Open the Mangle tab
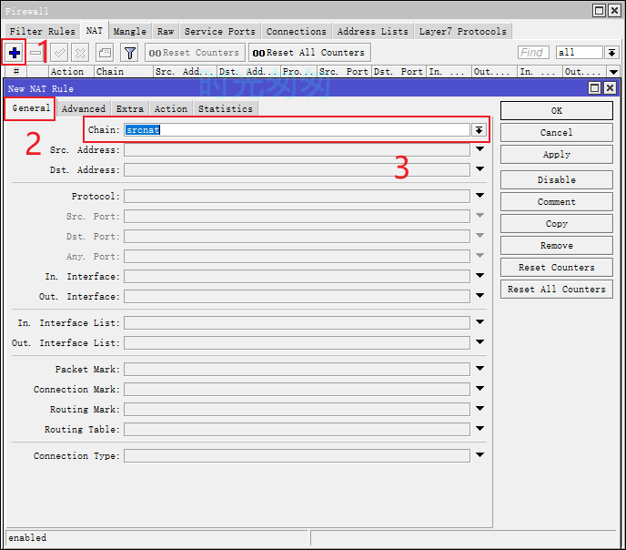 130,31
